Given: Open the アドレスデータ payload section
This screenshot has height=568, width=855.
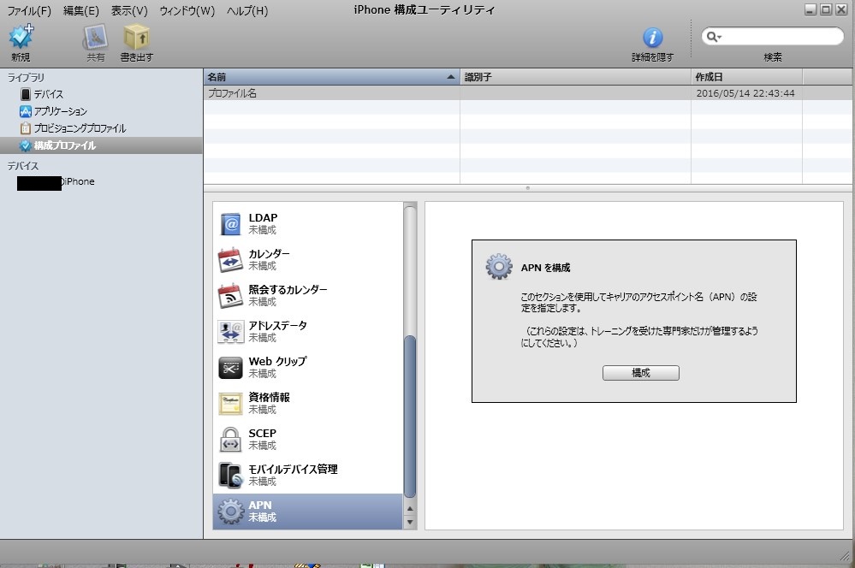Looking at the screenshot, I should 307,331.
